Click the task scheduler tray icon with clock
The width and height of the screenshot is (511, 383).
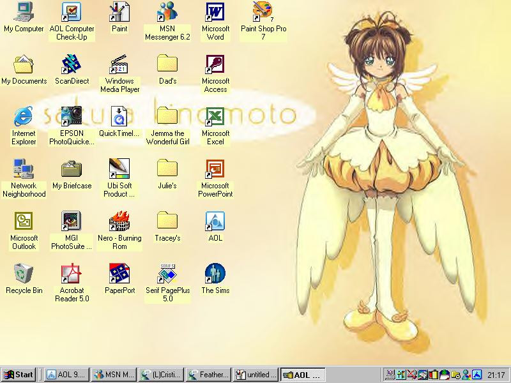(455, 375)
